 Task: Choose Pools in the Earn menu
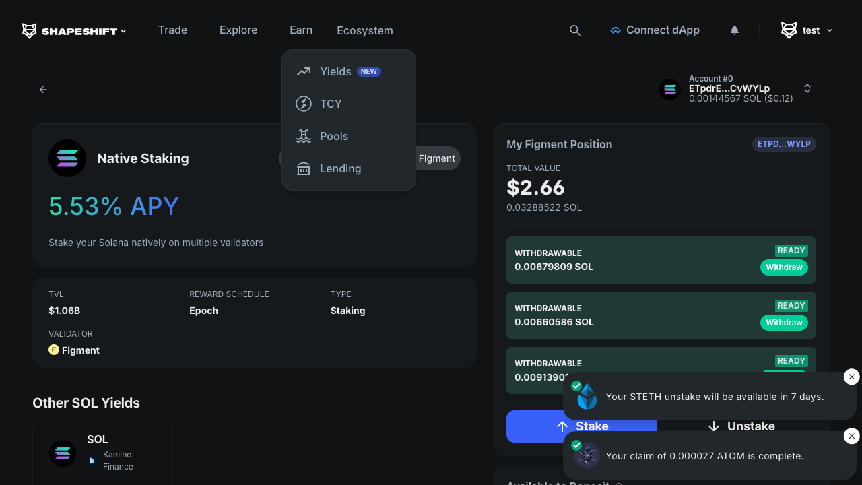334,136
